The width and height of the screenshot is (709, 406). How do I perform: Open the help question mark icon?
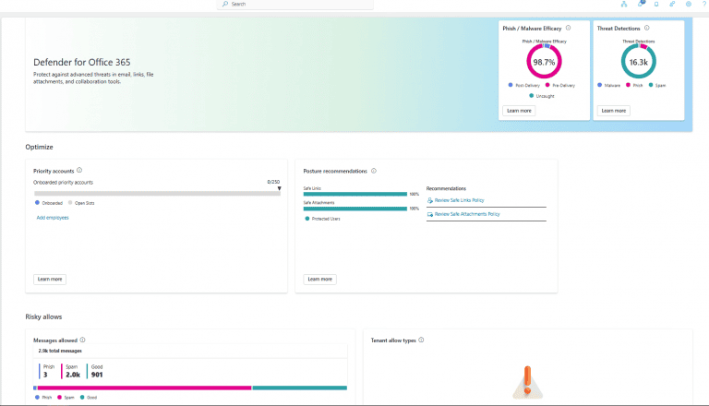click(704, 4)
